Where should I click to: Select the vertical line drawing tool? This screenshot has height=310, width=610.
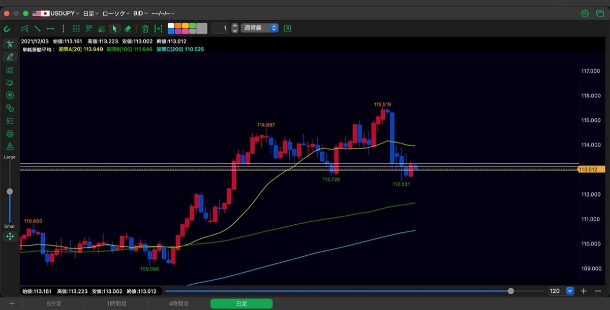(63, 28)
